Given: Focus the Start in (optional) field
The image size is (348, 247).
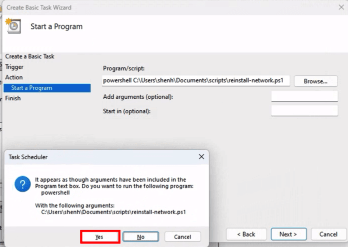Looking at the screenshot, I should pos(304,111).
